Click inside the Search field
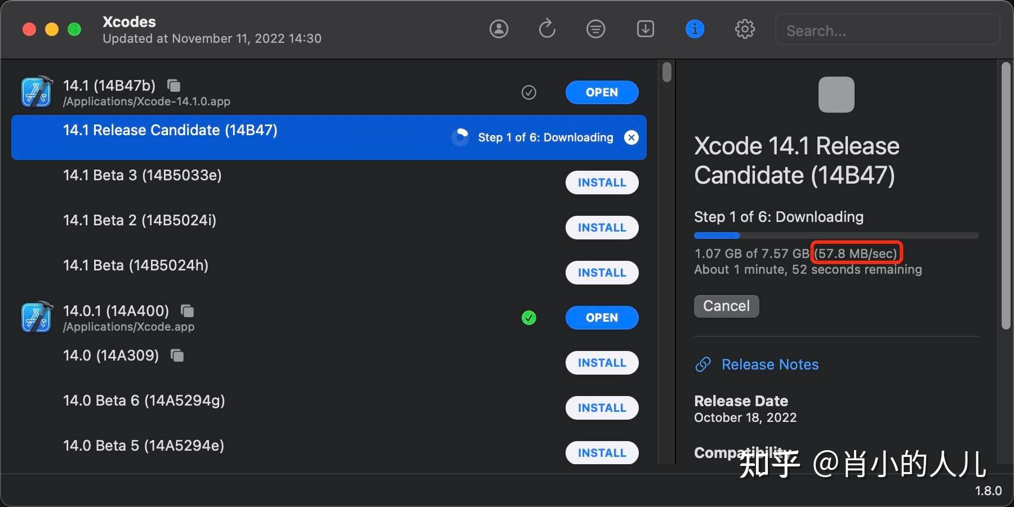This screenshot has height=507, width=1014. click(888, 30)
